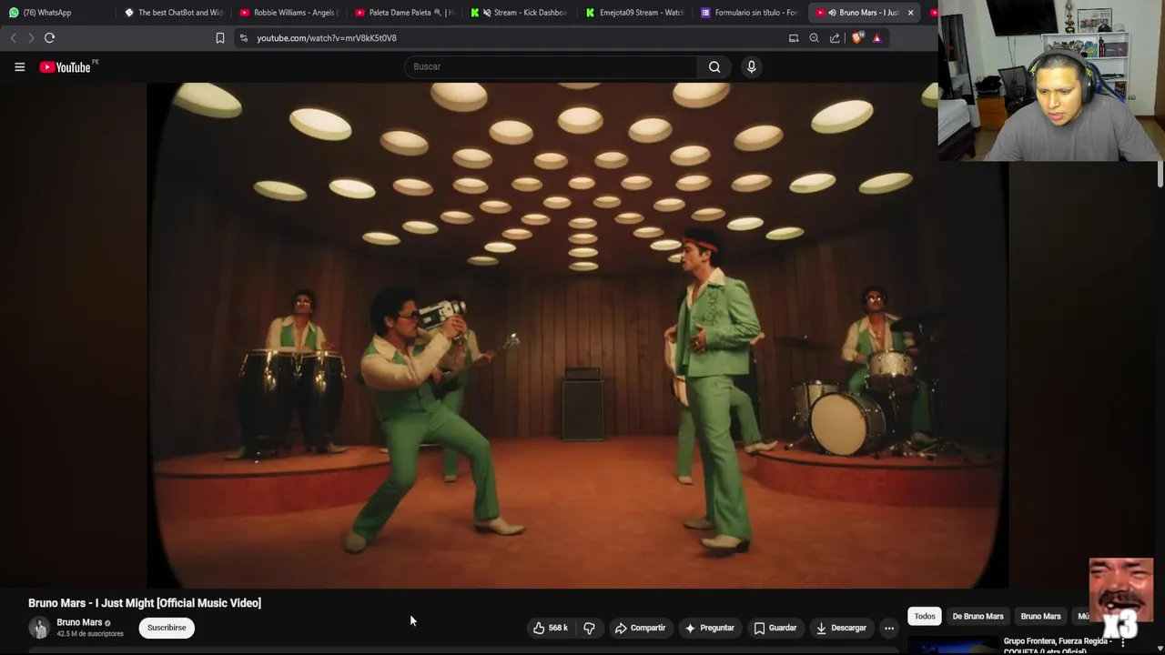Select the Bruno Mars filter chip
The image size is (1165, 655).
tap(1040, 616)
